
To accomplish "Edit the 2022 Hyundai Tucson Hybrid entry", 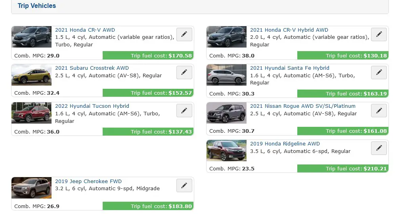I will pyautogui.click(x=184, y=111).
